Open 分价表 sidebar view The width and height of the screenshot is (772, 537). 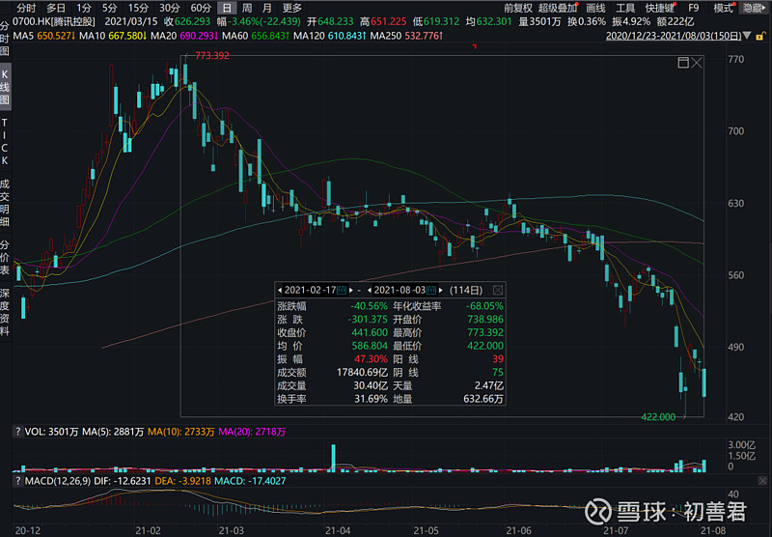5,257
